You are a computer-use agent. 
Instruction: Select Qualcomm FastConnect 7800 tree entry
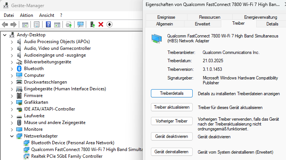(87, 150)
